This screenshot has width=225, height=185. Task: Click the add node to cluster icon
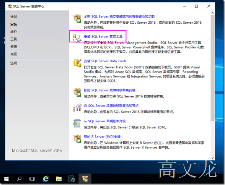pyautogui.click(x=77, y=108)
